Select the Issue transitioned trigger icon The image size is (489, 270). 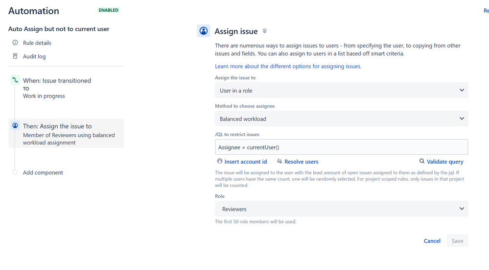pyautogui.click(x=15, y=80)
